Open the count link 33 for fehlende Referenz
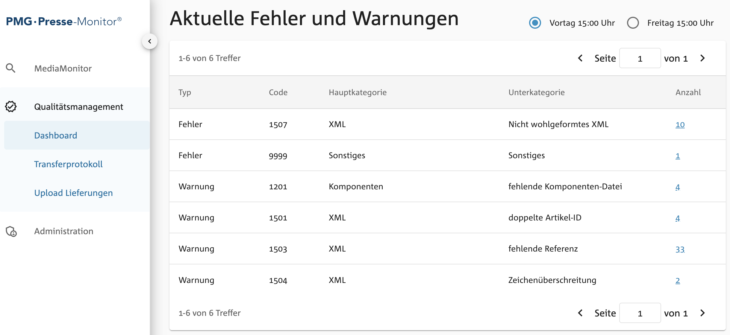This screenshot has height=335, width=730. tap(680, 249)
